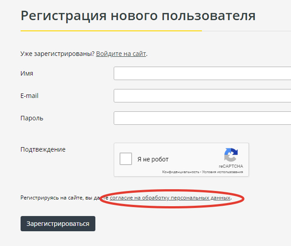This screenshot has height=246, width=291.
Task: Click the reCAPTCHA logo icon
Action: [x=231, y=155]
